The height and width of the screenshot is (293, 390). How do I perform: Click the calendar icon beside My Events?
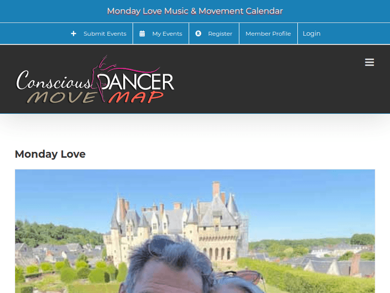(142, 34)
